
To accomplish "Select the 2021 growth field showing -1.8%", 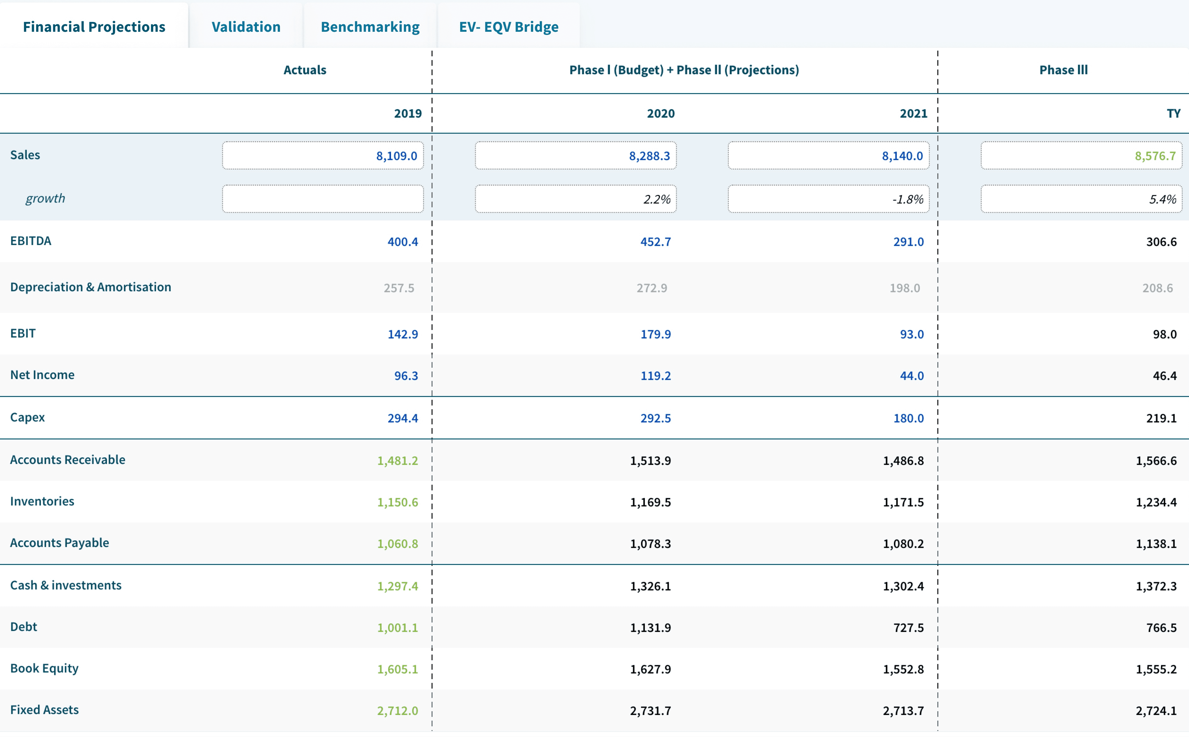I will pyautogui.click(x=829, y=198).
